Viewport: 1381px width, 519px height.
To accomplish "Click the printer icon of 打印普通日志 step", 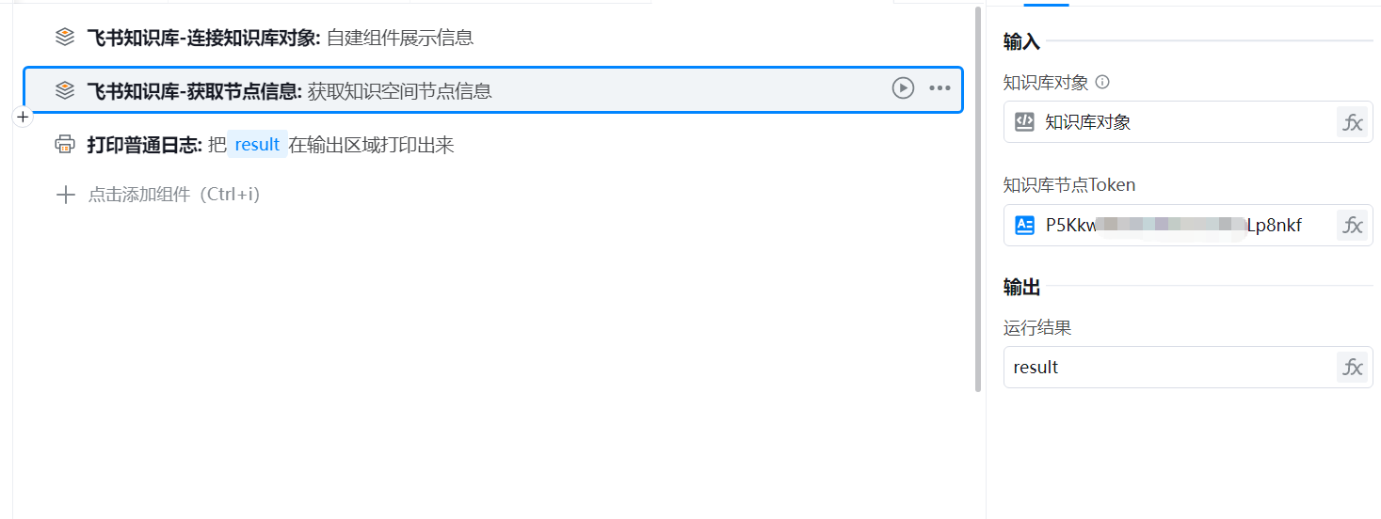I will tap(64, 144).
